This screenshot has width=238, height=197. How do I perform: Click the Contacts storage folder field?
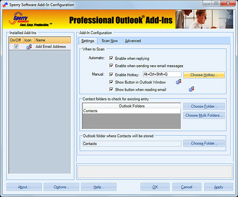(x=132, y=143)
